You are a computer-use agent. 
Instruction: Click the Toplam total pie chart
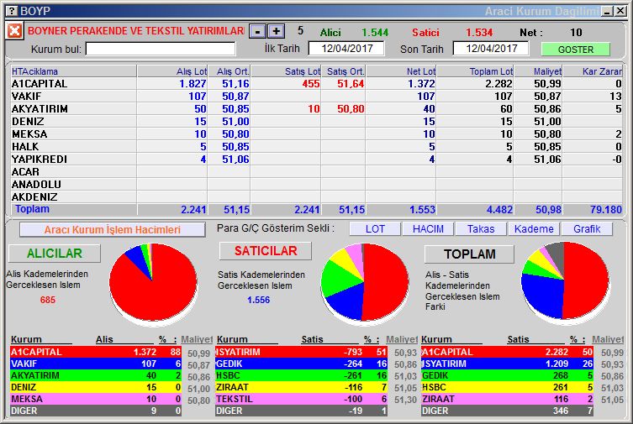(565, 281)
